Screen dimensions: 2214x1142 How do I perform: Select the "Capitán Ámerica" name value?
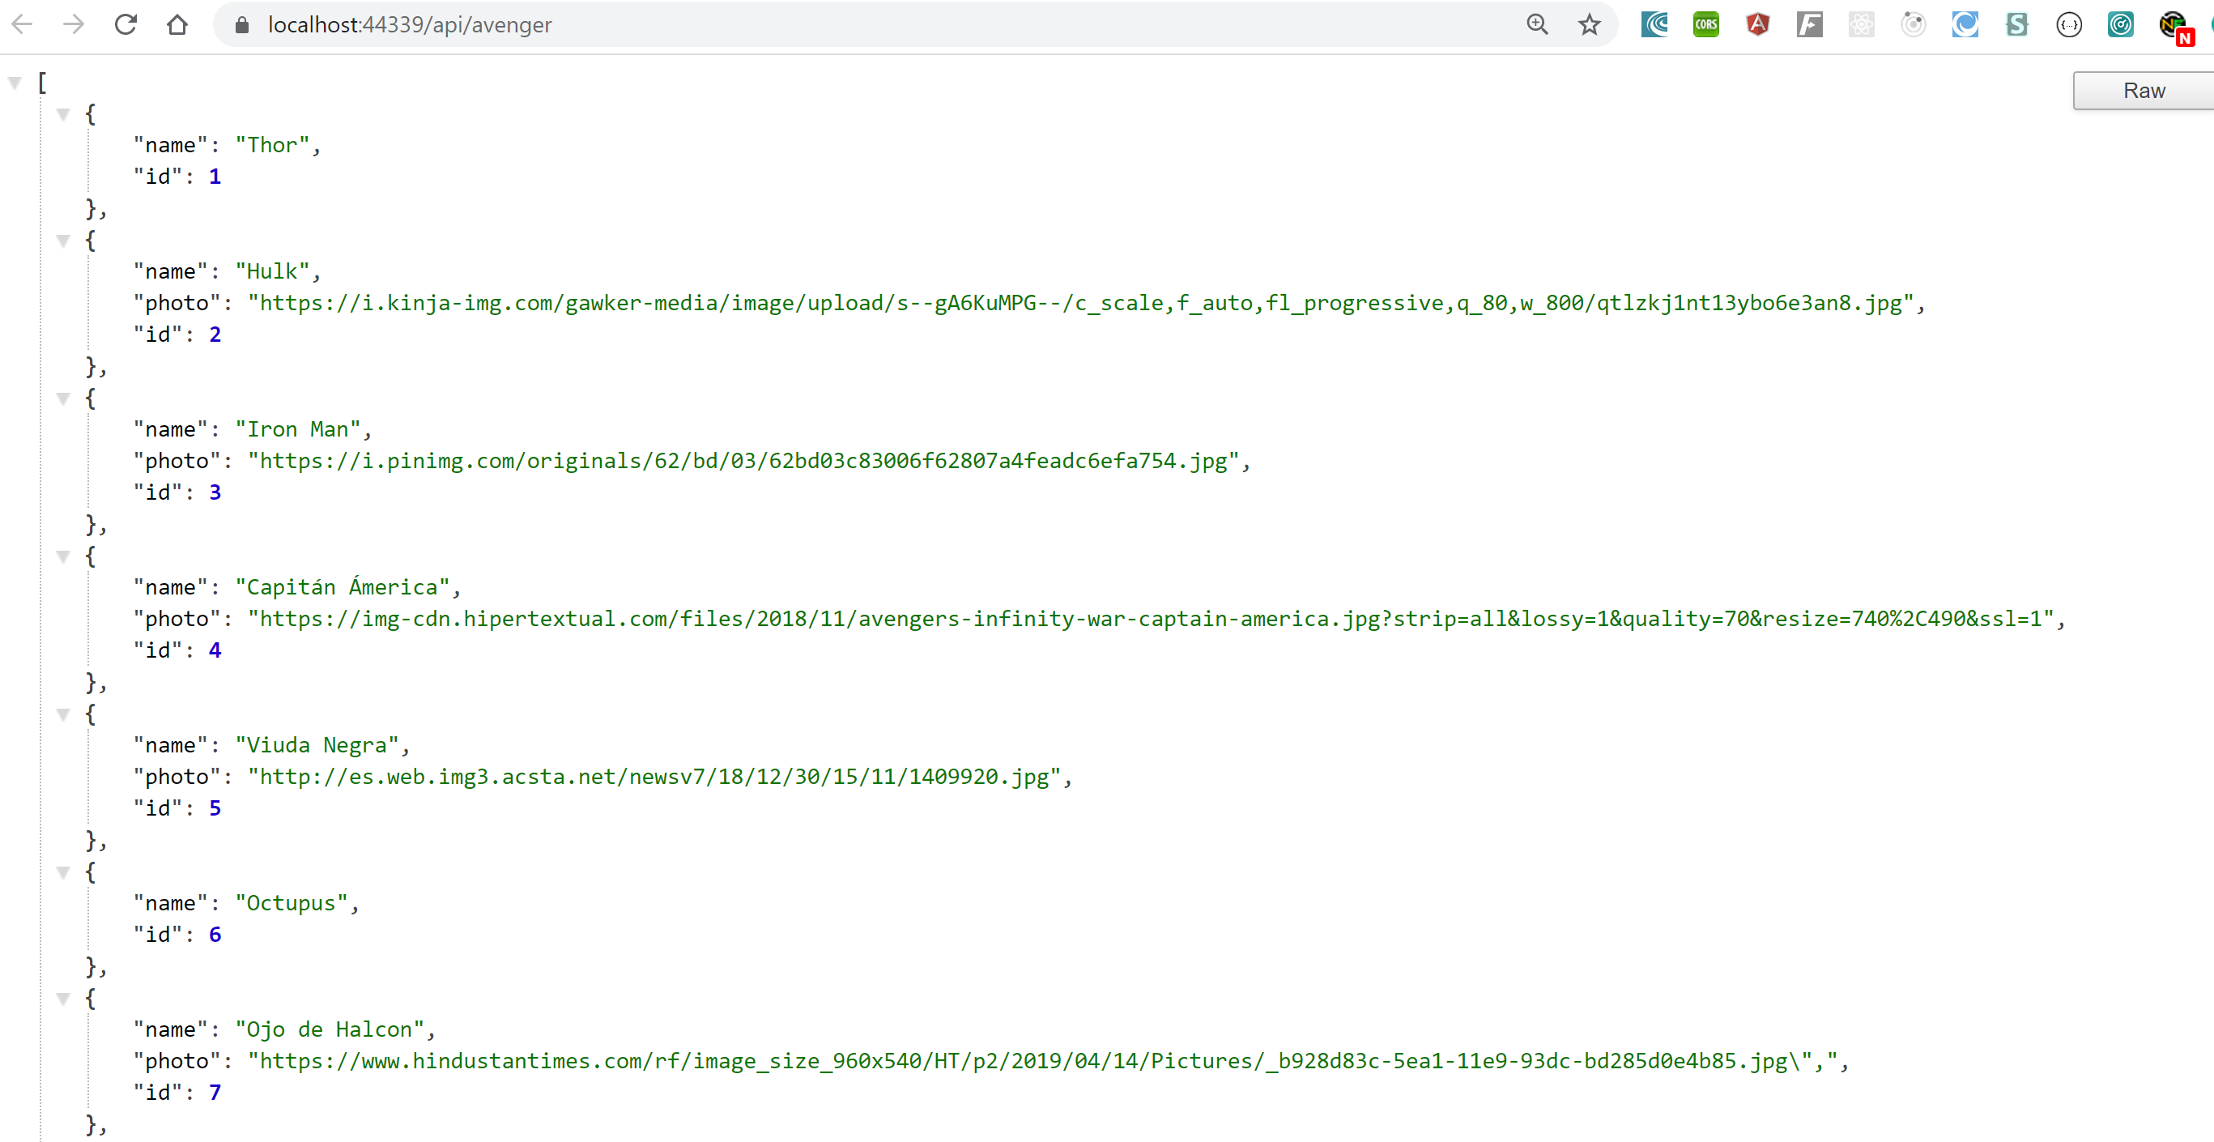343,587
